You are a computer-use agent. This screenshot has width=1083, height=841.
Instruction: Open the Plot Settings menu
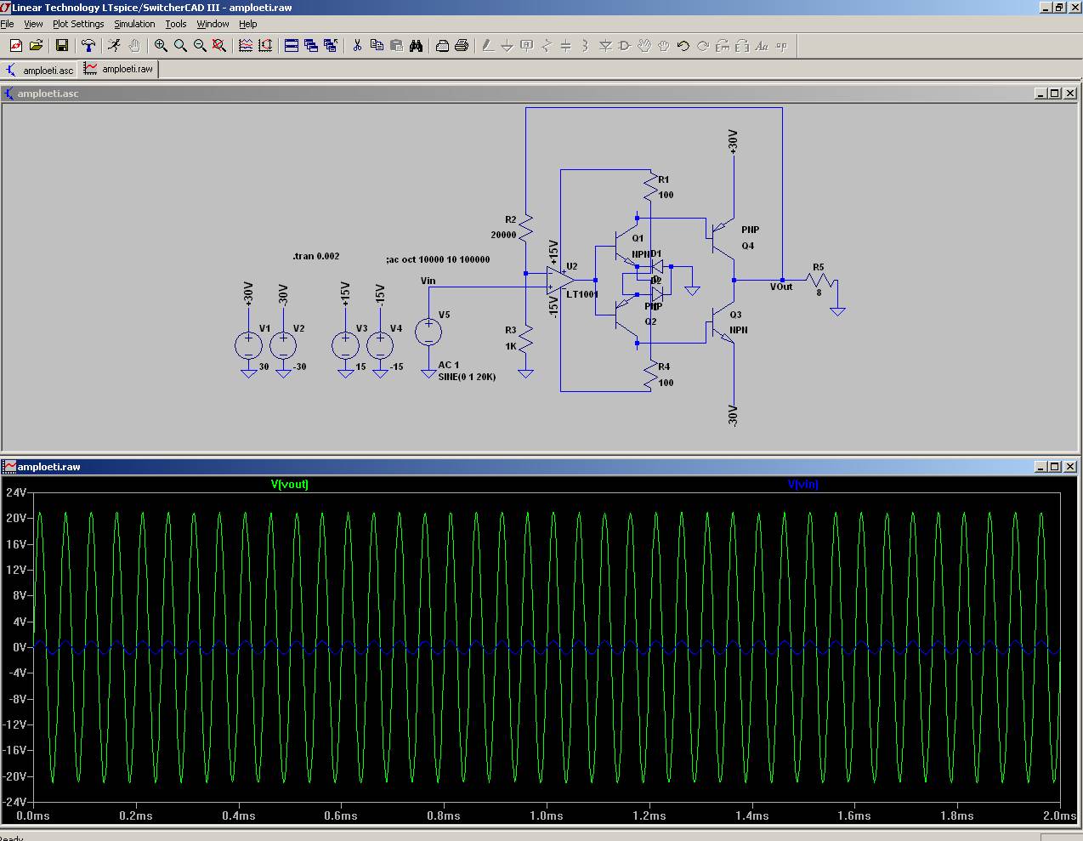78,24
